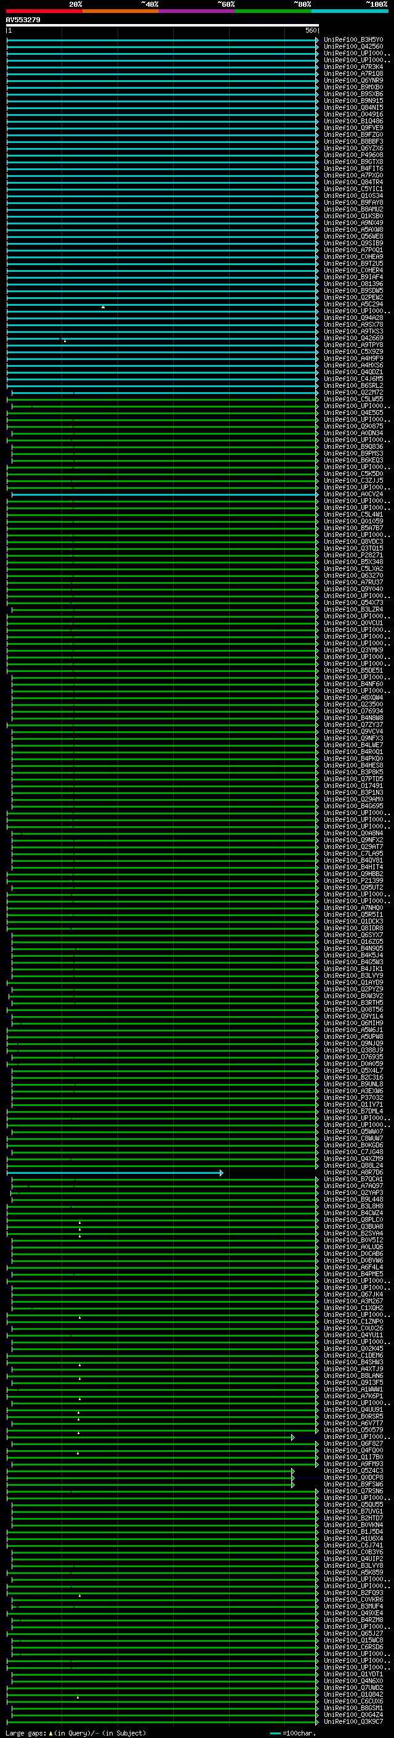Click the cyan alignment bar in the A0CV24 row
The width and height of the screenshot is (394, 1738).
click(164, 494)
